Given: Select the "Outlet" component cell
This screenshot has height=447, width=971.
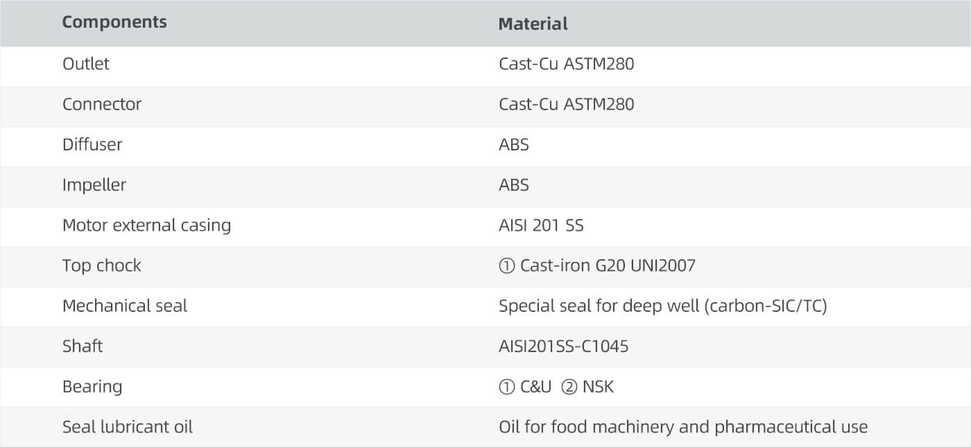Looking at the screenshot, I should click(86, 64).
